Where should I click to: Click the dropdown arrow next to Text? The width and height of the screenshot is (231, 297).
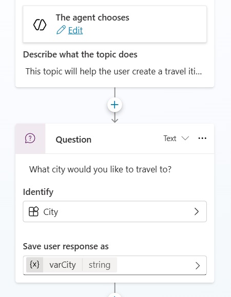[x=185, y=138]
